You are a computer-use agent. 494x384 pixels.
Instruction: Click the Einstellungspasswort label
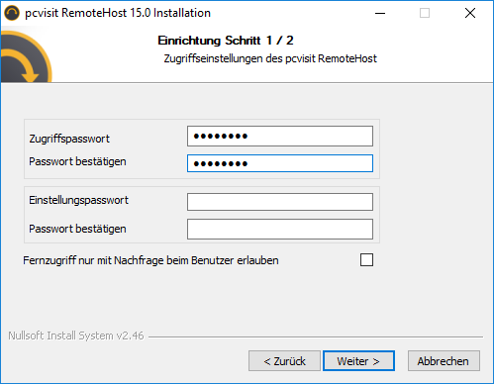click(x=78, y=200)
